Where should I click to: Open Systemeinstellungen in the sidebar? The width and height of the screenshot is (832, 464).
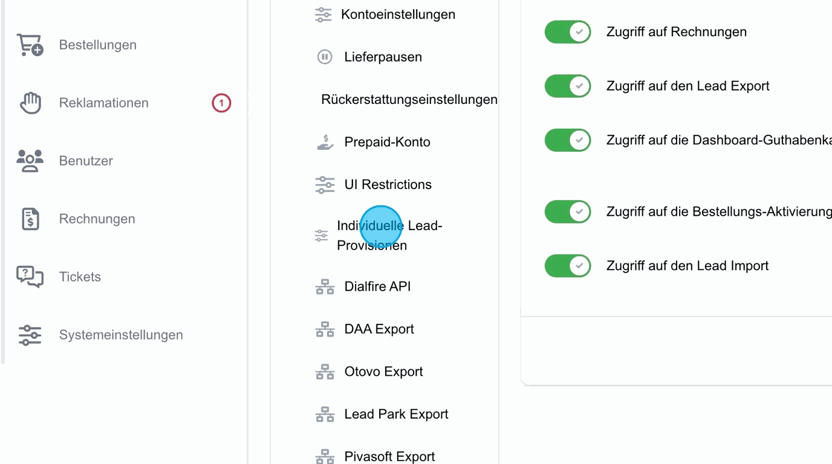point(121,335)
